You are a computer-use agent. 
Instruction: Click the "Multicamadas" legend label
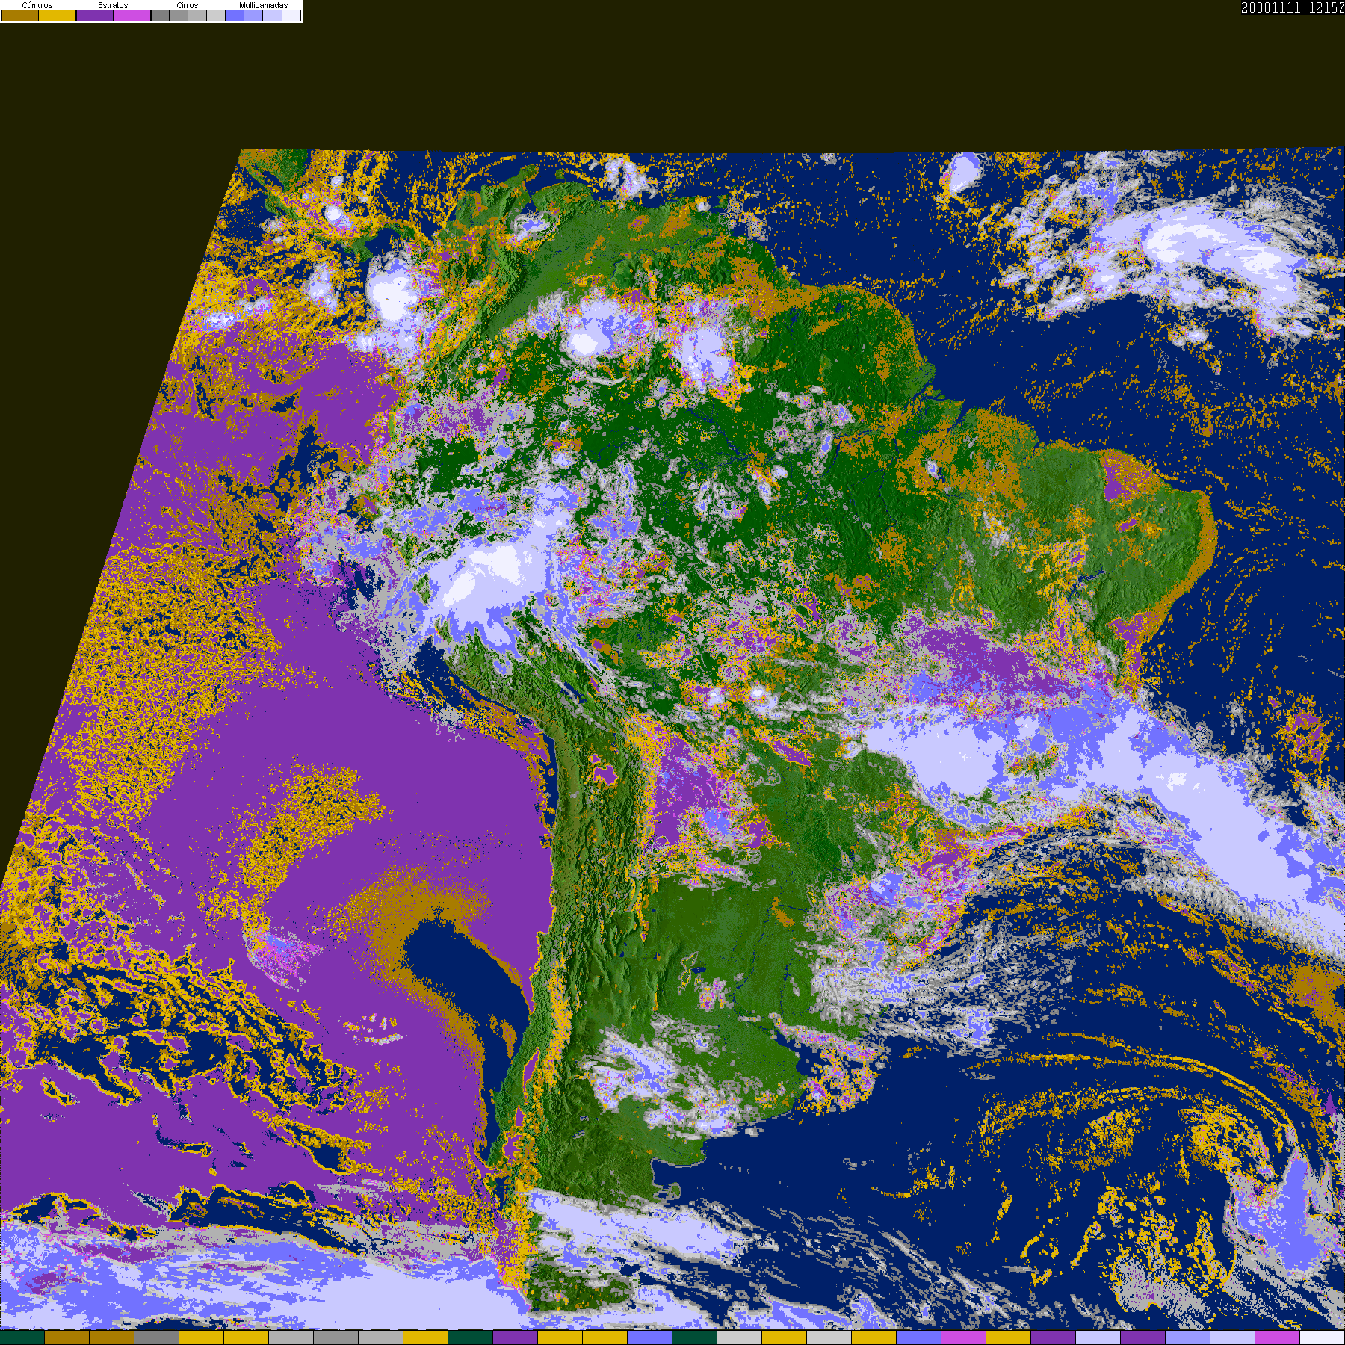tap(264, 5)
